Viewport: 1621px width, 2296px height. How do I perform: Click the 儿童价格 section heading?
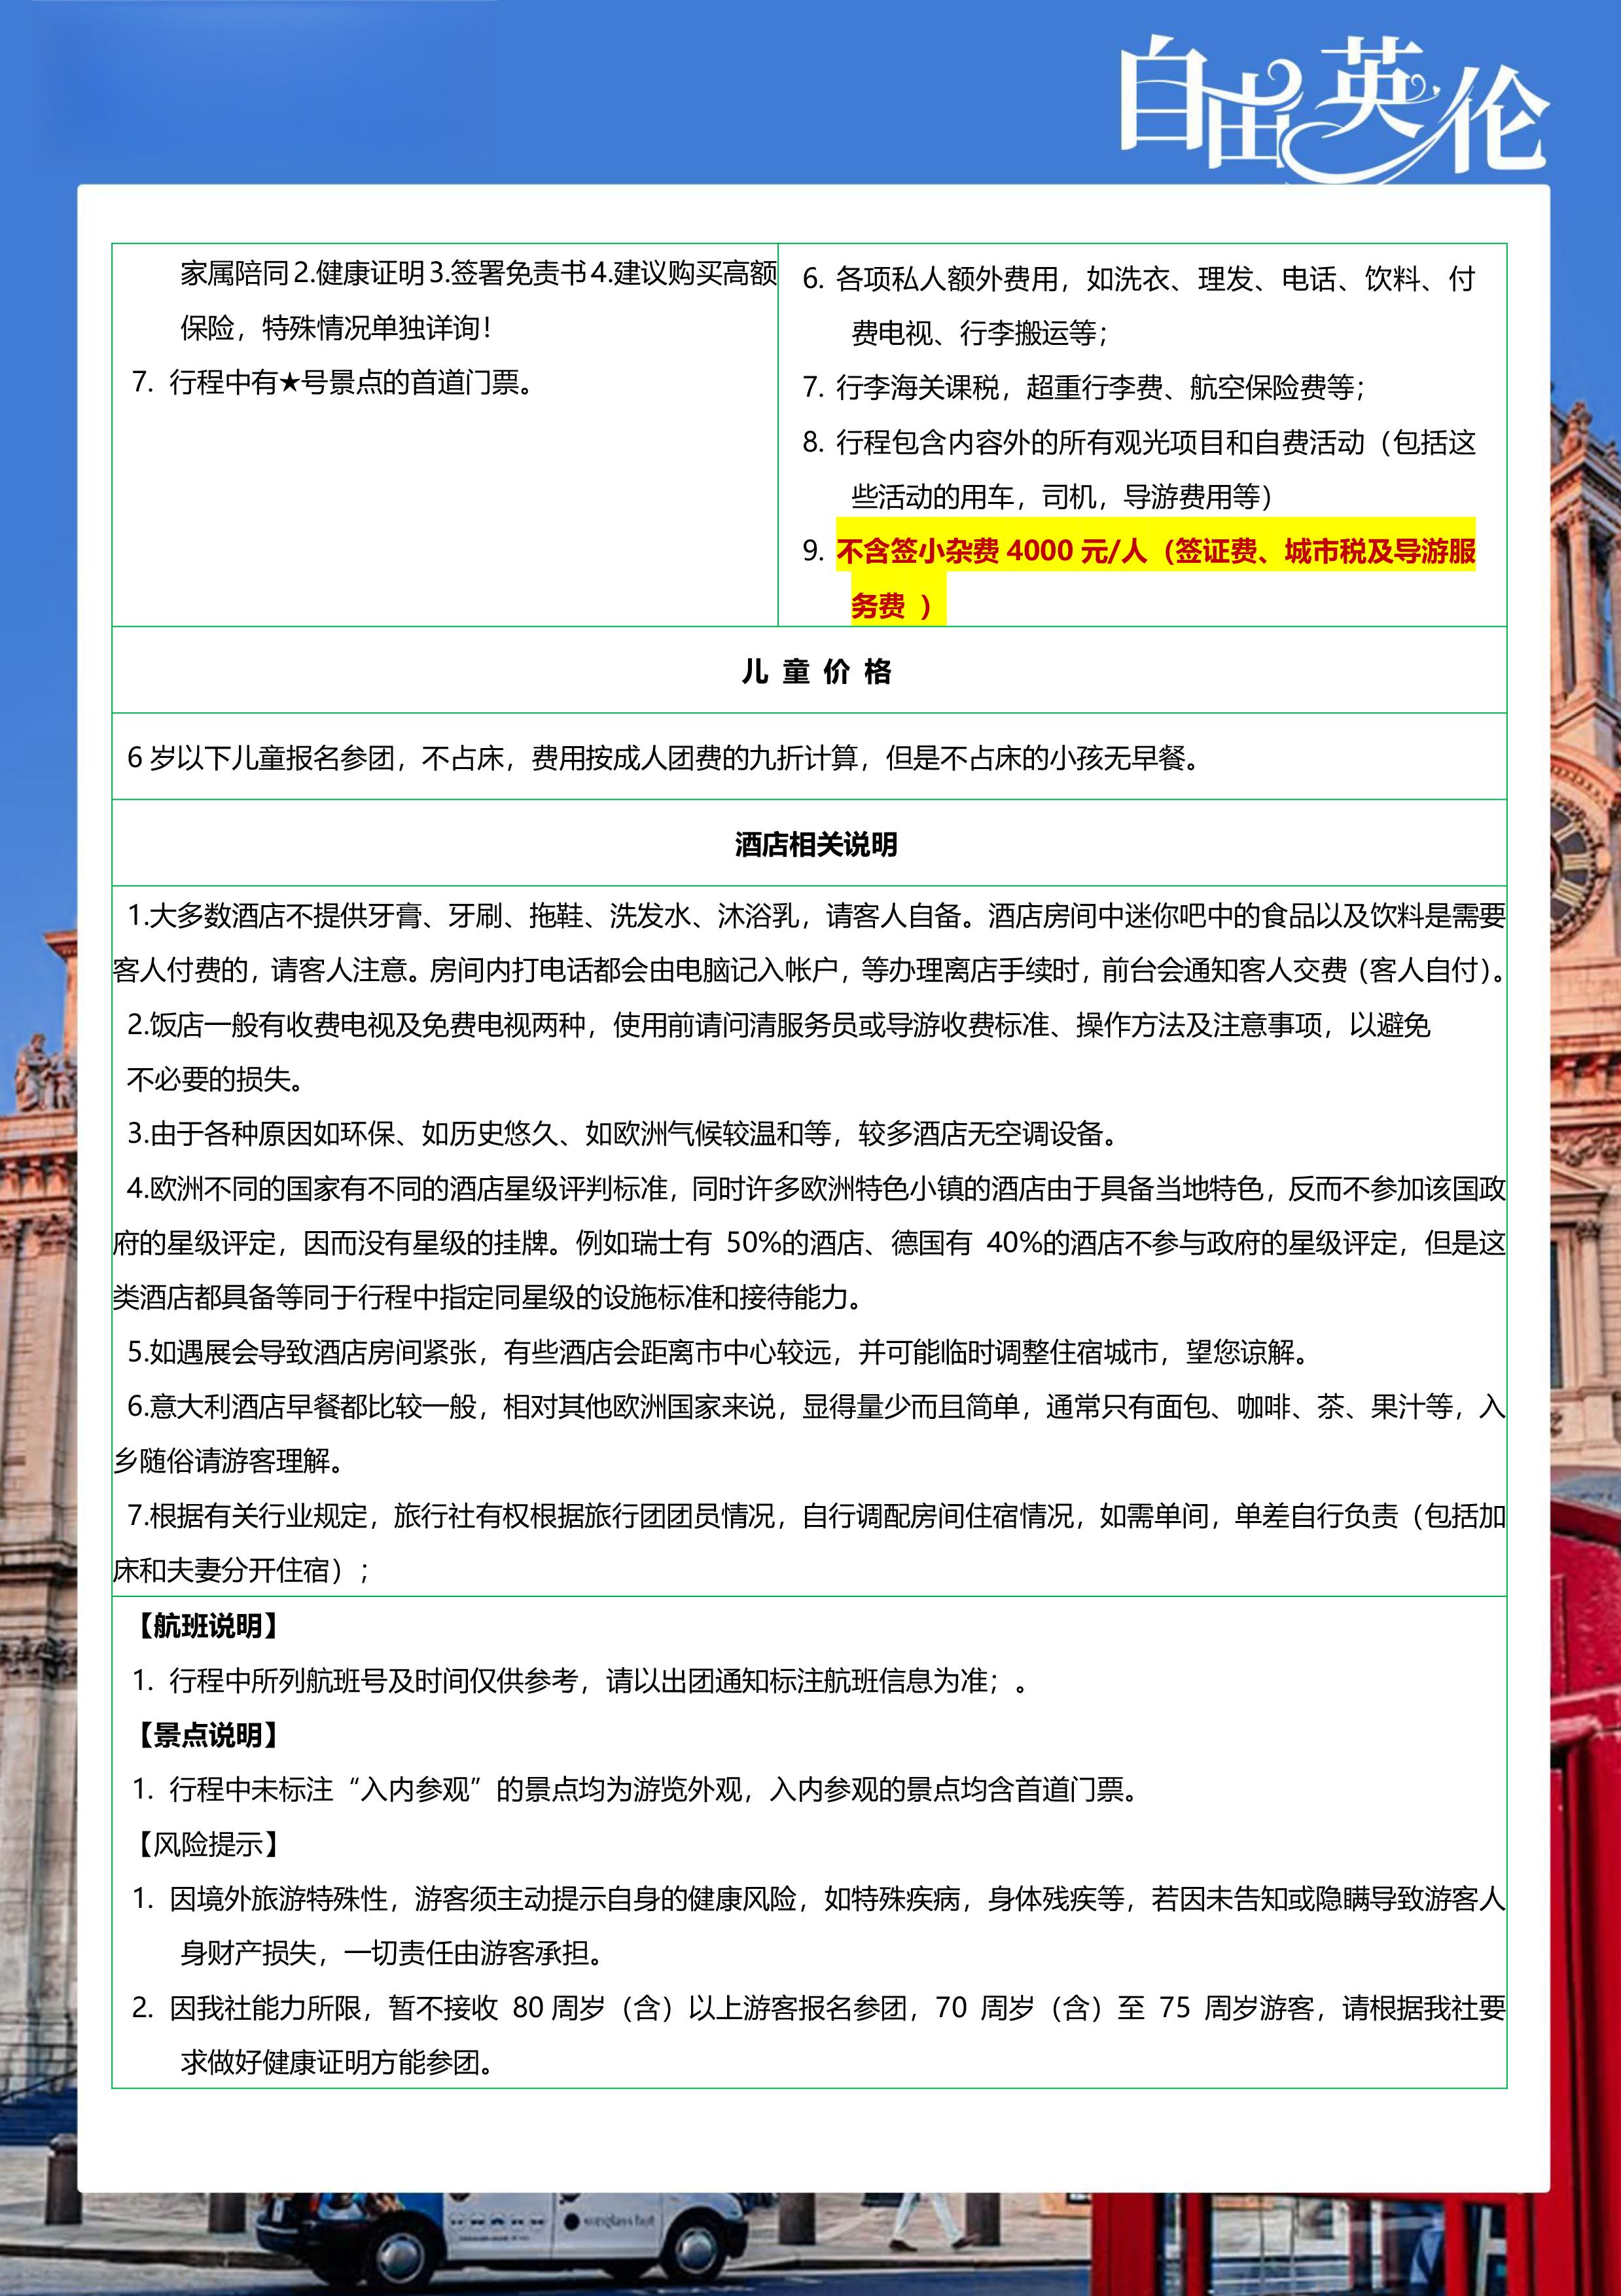click(815, 671)
